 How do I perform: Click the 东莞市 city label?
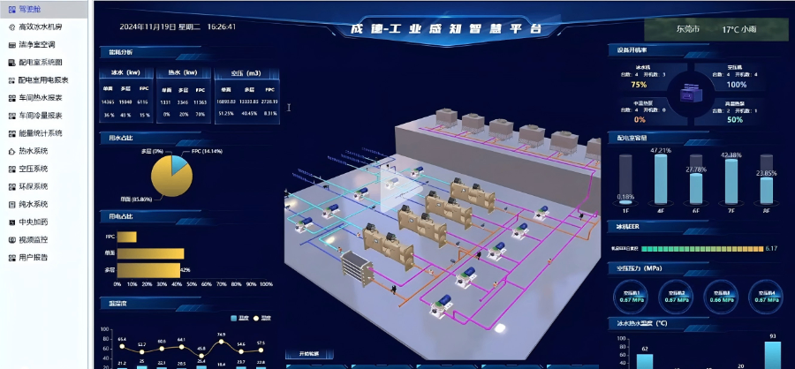tap(688, 29)
